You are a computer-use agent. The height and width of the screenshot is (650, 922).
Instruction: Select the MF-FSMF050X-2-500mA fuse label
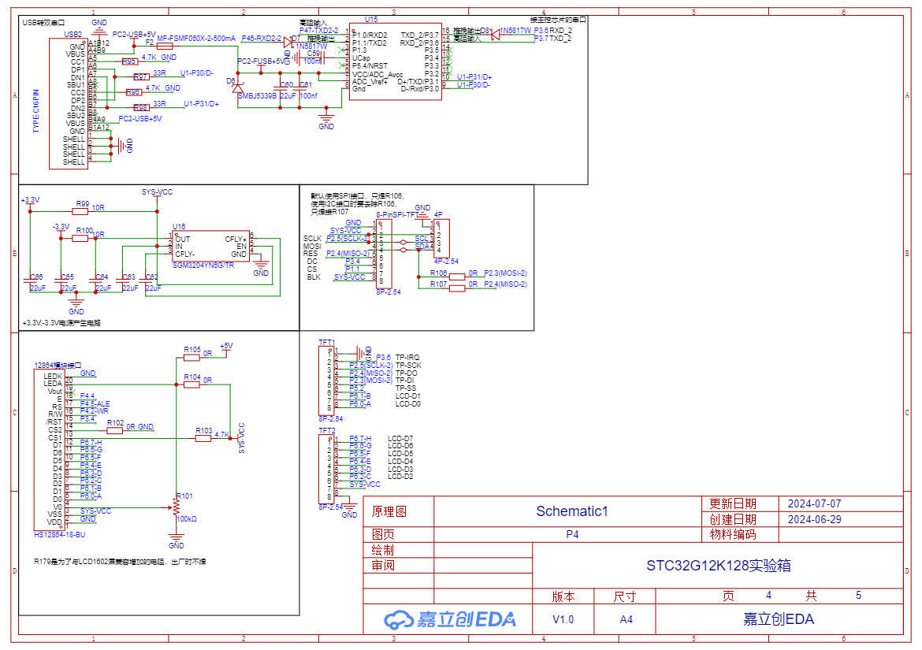point(195,38)
